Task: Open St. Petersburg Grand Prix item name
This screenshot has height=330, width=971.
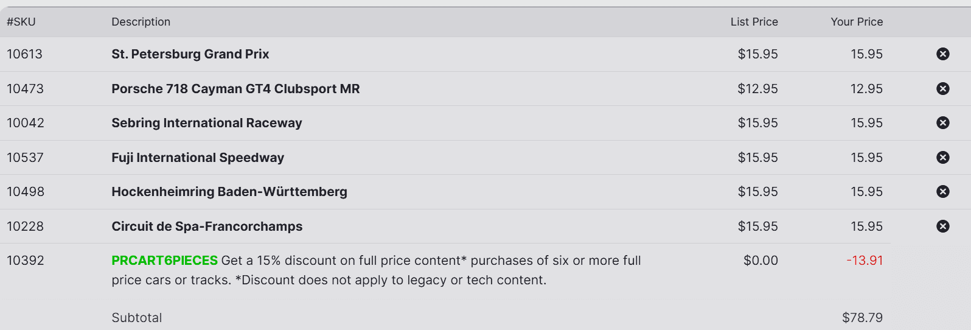Action: 190,54
